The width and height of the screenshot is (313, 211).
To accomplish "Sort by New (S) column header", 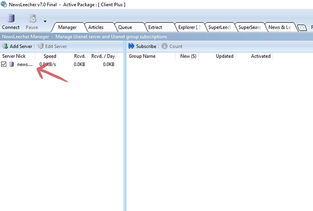I will click(x=187, y=56).
